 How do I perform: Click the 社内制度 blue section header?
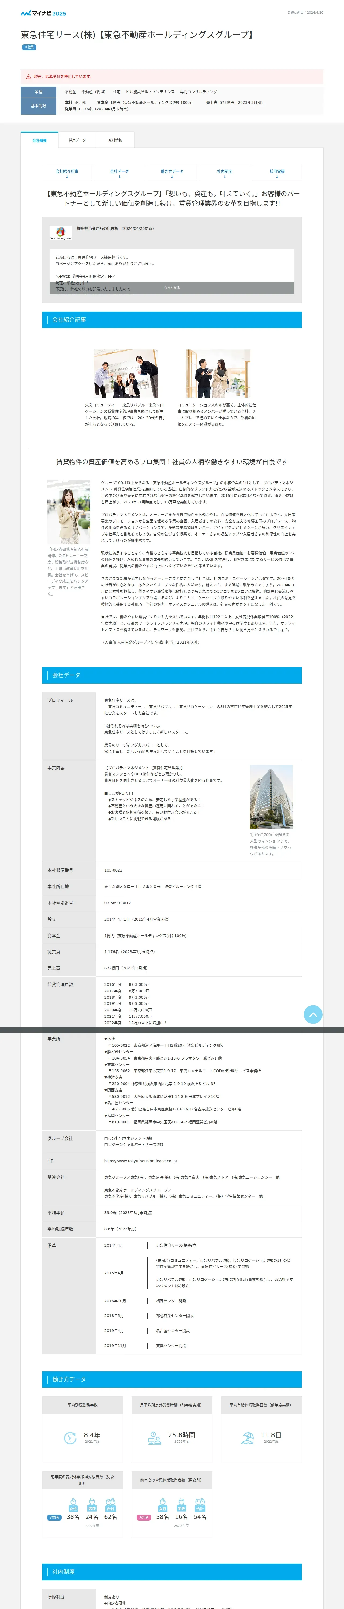pos(172,1571)
